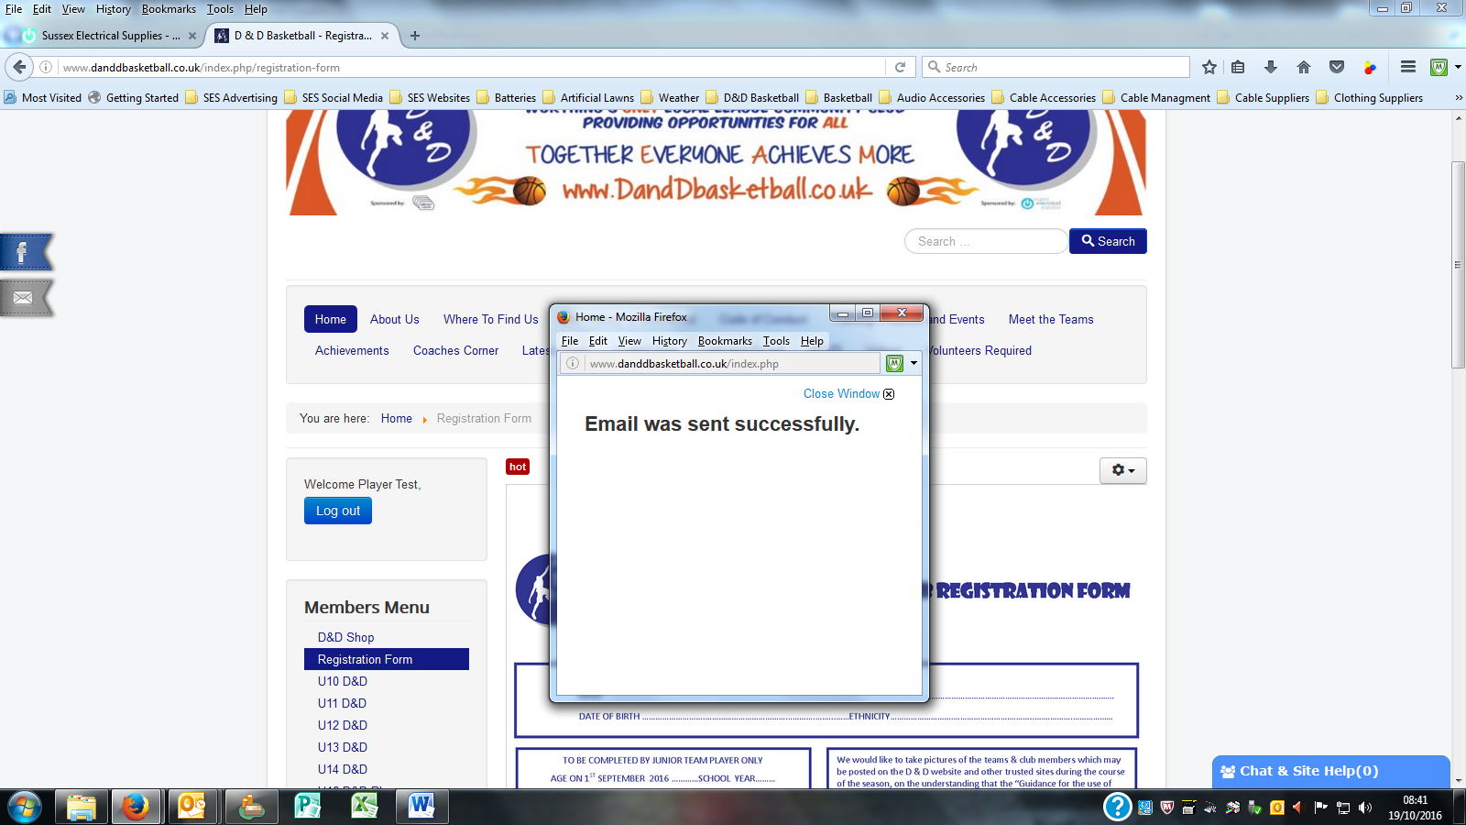
Task: Open the Most Visited bookmarks item
Action: coord(43,97)
